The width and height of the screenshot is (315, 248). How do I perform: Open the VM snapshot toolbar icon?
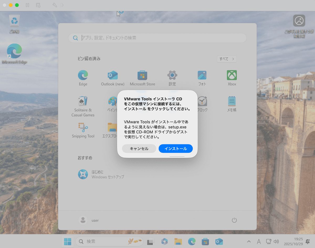click(38, 5)
